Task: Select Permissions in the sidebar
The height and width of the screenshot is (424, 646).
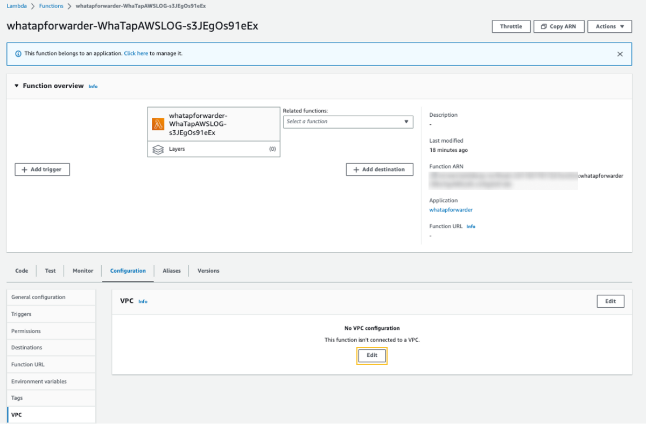Action: (51, 331)
